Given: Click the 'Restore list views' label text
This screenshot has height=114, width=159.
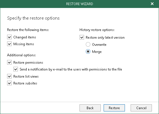Looking at the screenshot, I should pyautogui.click(x=26, y=76).
